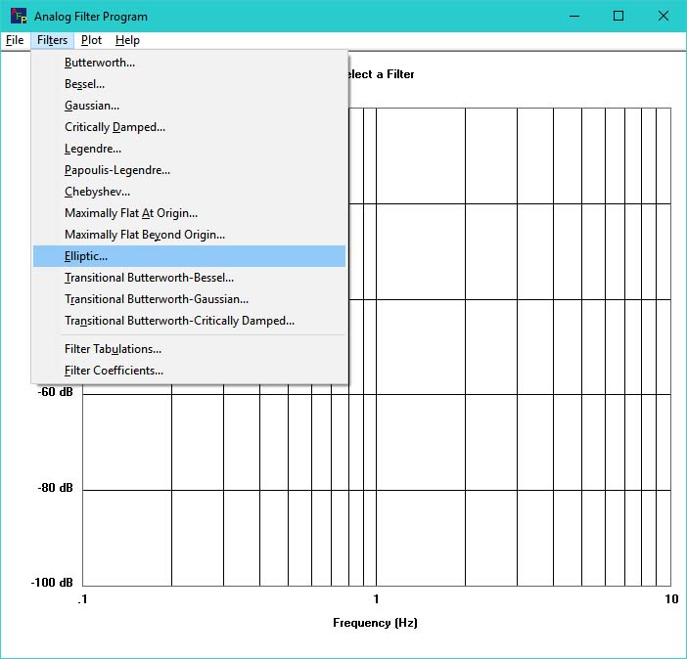Choose Transitional Butterworth-Gaussian filter

tap(157, 299)
